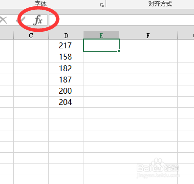Screen dimensions: 194x184
Task: Select column C header
Action: coord(31,36)
